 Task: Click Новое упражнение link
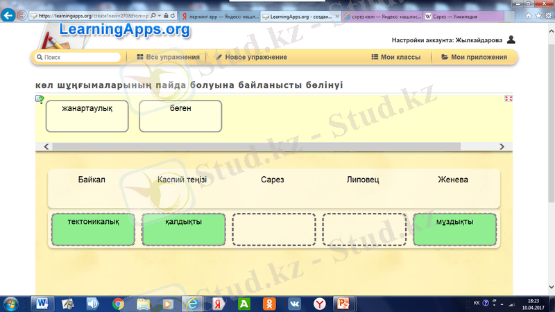(251, 57)
